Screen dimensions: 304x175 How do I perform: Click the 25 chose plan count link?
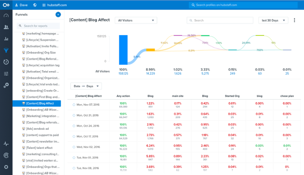coord(287,73)
